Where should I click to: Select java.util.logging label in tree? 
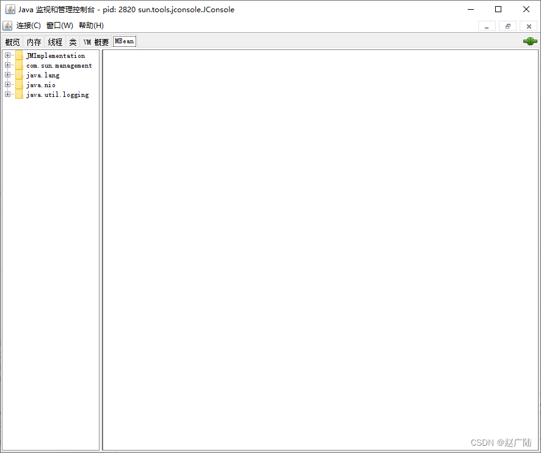pos(57,95)
